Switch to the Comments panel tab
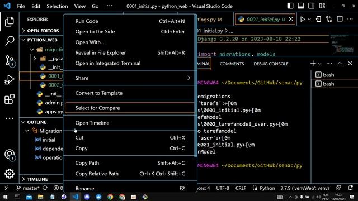The image size is (358, 201). 232,64
